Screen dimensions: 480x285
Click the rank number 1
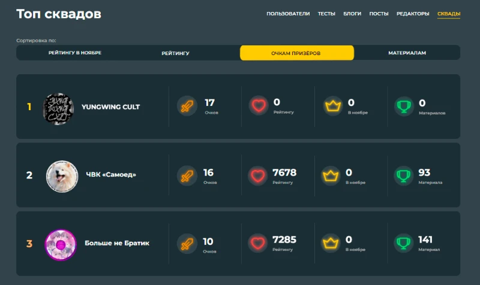29,107
